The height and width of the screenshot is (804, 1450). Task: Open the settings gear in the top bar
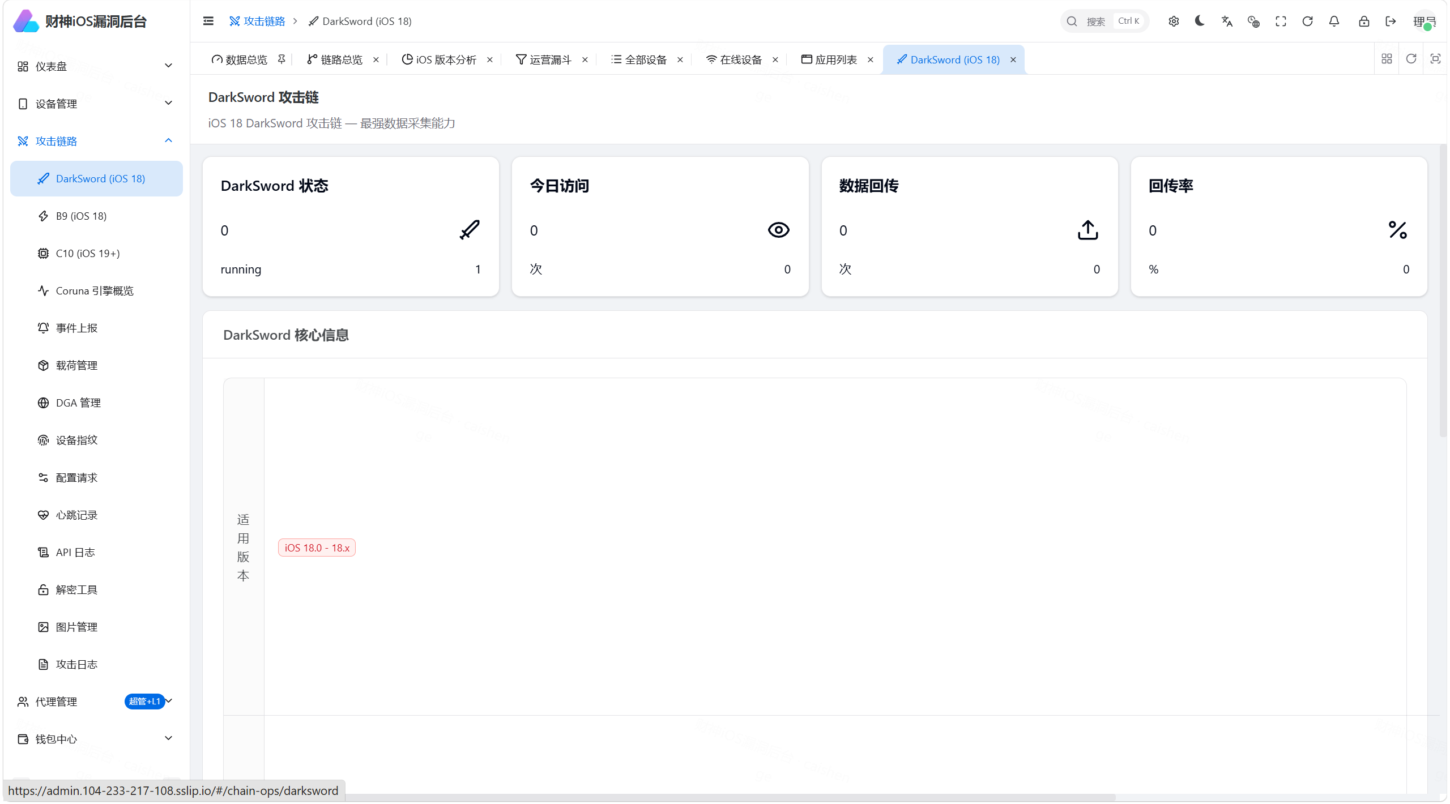click(1174, 21)
